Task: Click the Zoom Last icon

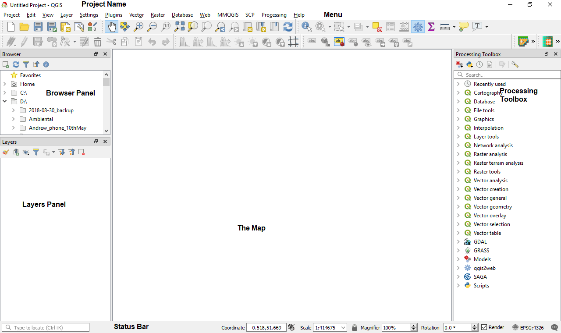Action: [220, 27]
